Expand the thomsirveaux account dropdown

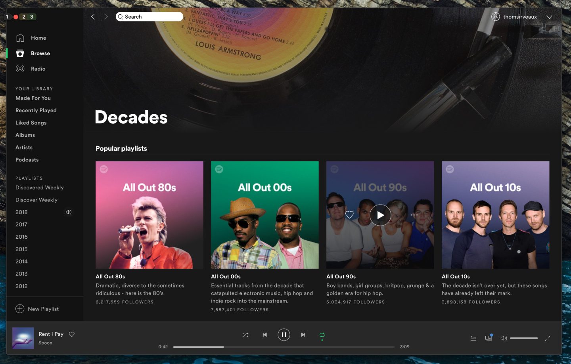(x=549, y=17)
